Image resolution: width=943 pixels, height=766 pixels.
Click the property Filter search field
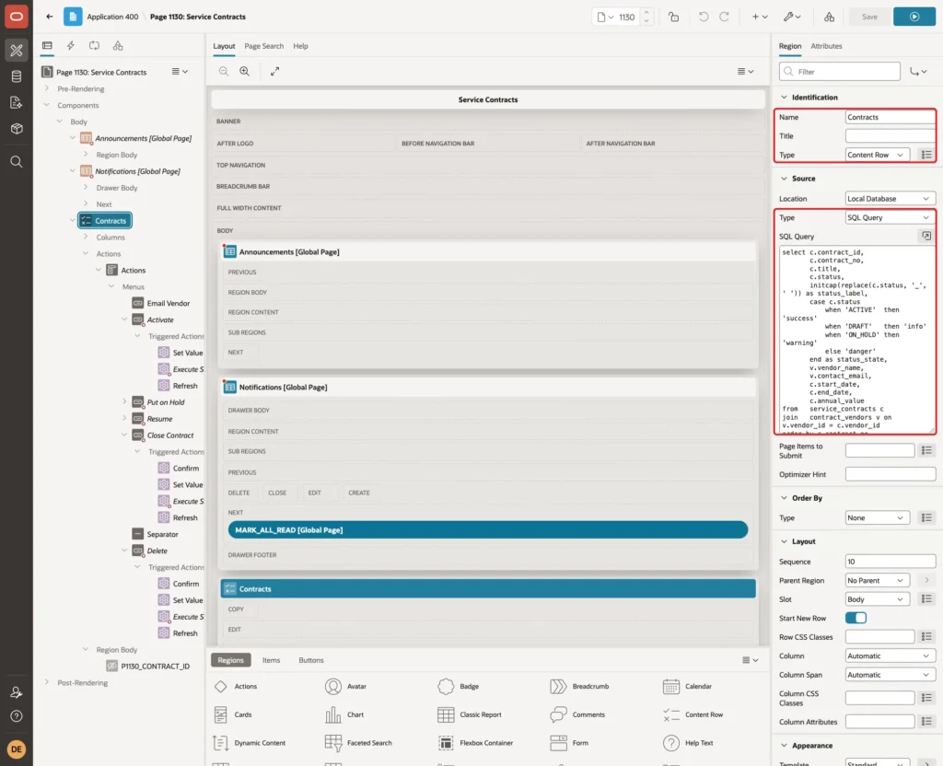[x=840, y=72]
